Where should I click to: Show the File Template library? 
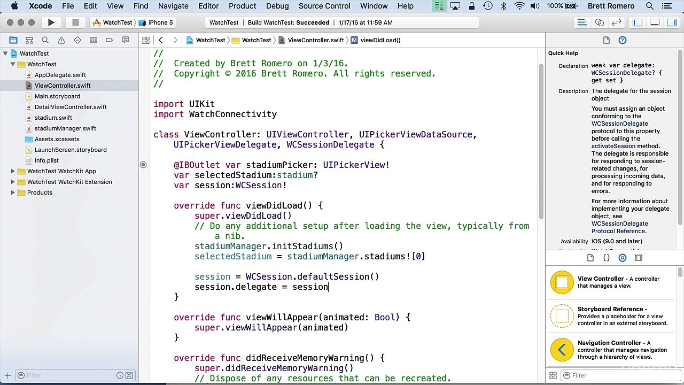tap(590, 258)
